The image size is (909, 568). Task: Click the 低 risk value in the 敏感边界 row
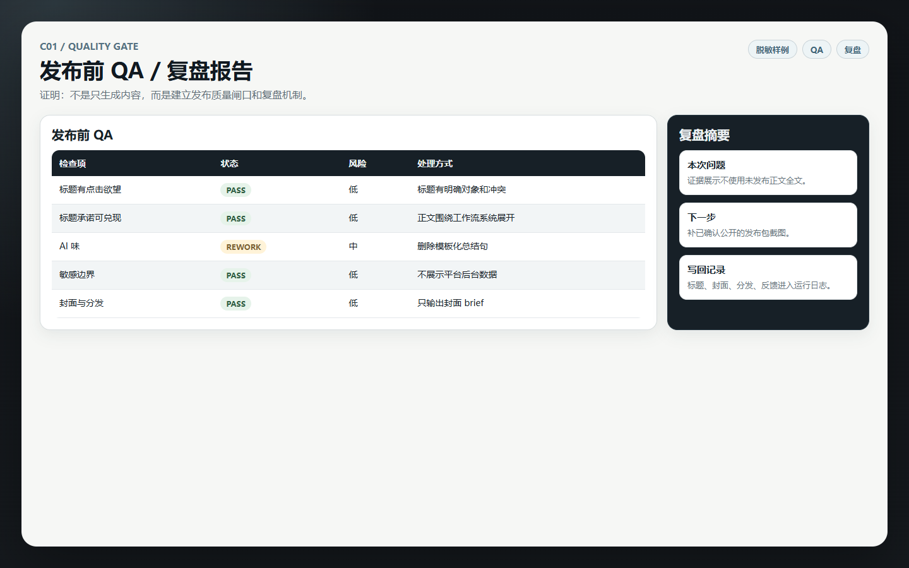click(x=353, y=275)
